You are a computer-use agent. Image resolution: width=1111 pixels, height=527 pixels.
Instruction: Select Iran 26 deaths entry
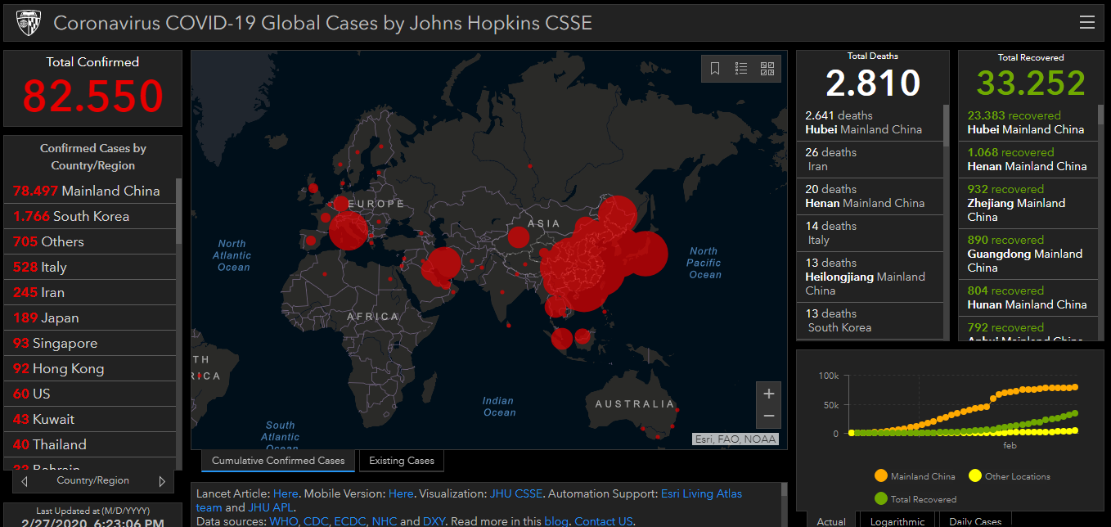870,160
